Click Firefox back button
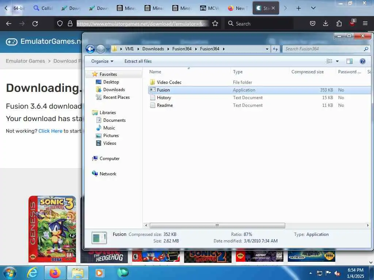 pyautogui.click(x=9, y=24)
